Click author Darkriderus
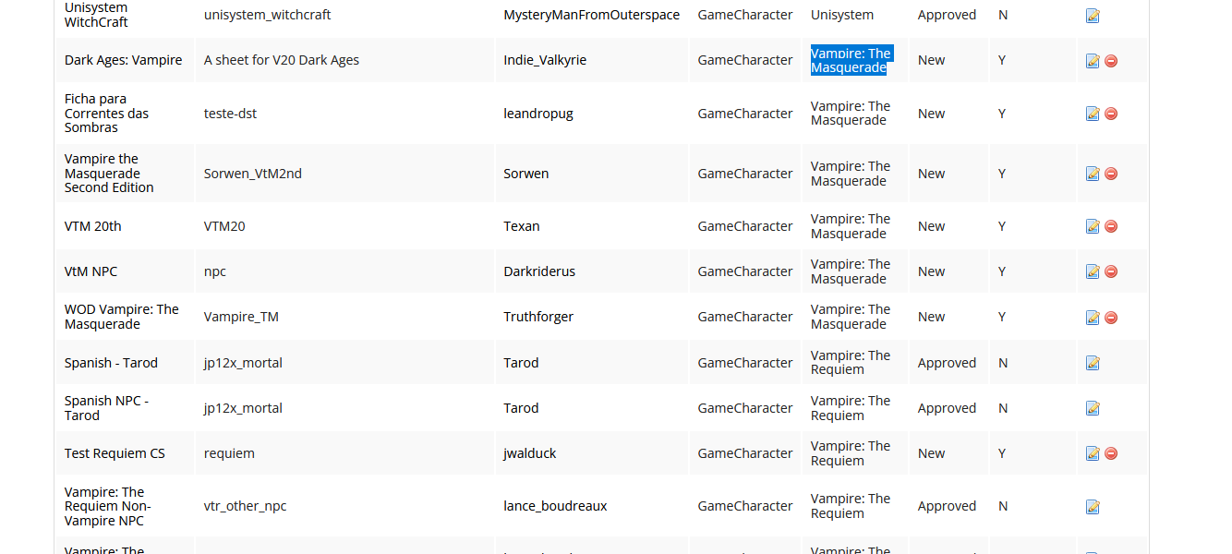The image size is (1232, 554). pyautogui.click(x=539, y=271)
